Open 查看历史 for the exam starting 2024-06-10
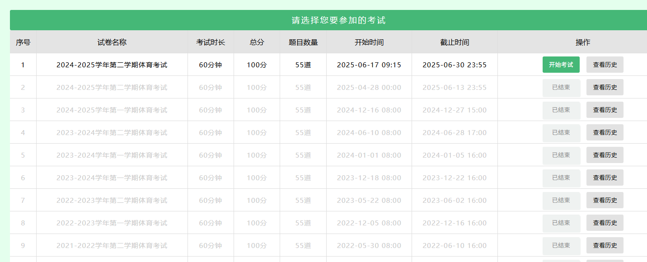 (x=605, y=132)
